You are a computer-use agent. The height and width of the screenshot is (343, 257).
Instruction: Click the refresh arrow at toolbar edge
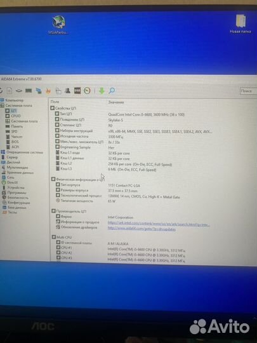pyautogui.click(x=1, y=91)
